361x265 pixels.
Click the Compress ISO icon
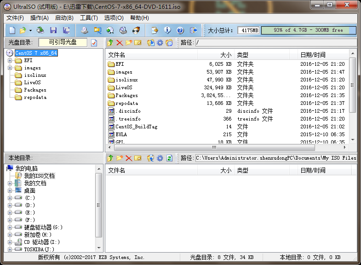(x=97, y=30)
